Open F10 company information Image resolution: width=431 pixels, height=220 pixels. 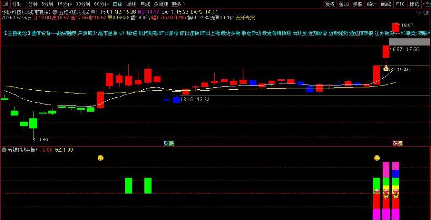click(x=400, y=4)
